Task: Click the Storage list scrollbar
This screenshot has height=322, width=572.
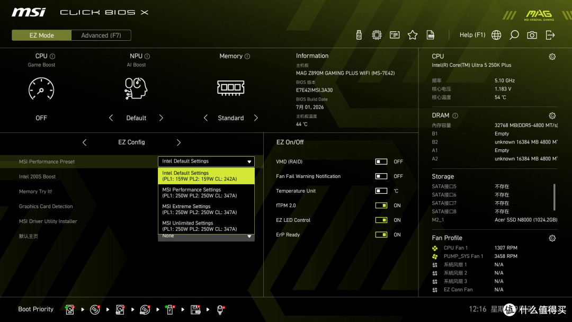Action: tap(554, 197)
